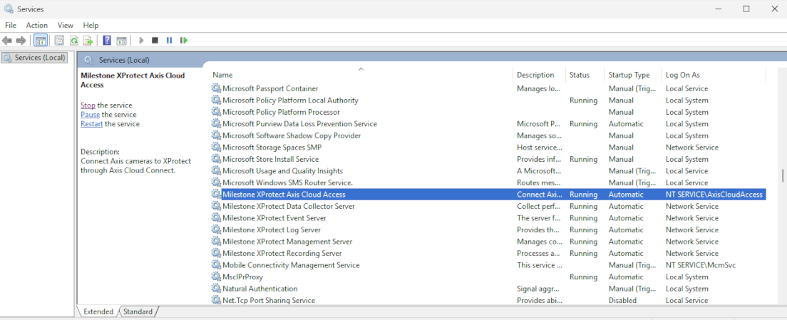Toggle Show/Hide Action Pane icon

click(121, 41)
